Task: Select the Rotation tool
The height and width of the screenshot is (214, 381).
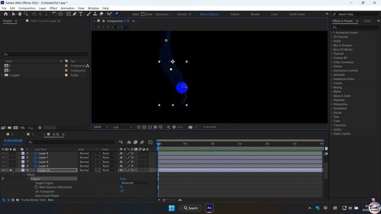Action: coord(54,14)
